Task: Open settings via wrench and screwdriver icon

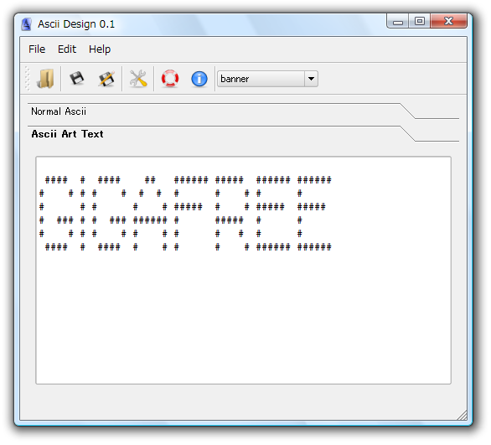Action: pyautogui.click(x=138, y=79)
